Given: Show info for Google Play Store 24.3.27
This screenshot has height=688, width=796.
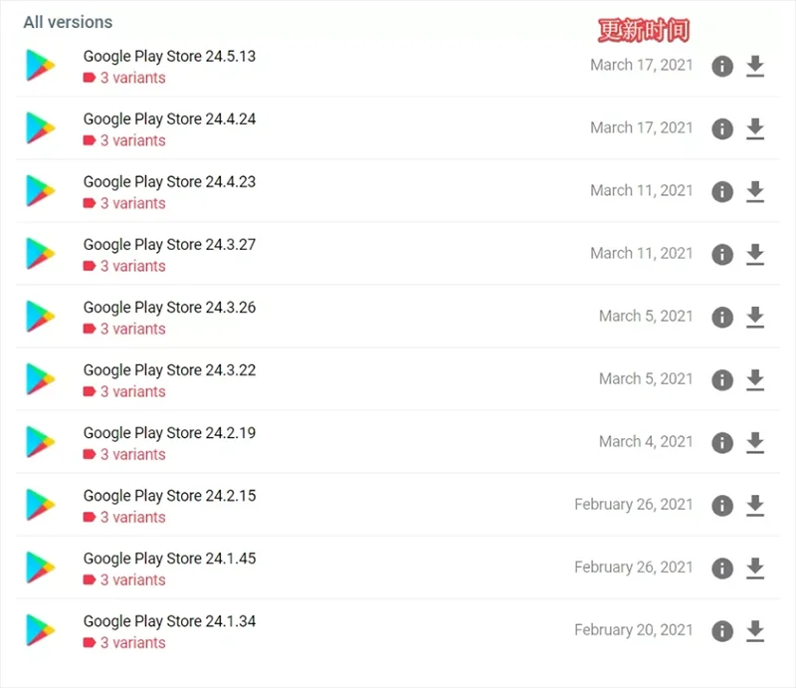Looking at the screenshot, I should 722,255.
